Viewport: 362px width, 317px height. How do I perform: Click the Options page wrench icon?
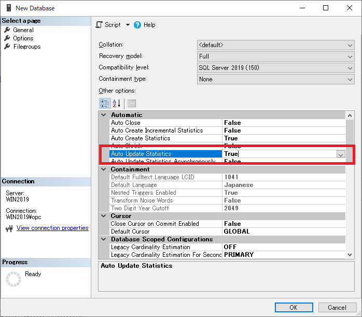click(7, 38)
